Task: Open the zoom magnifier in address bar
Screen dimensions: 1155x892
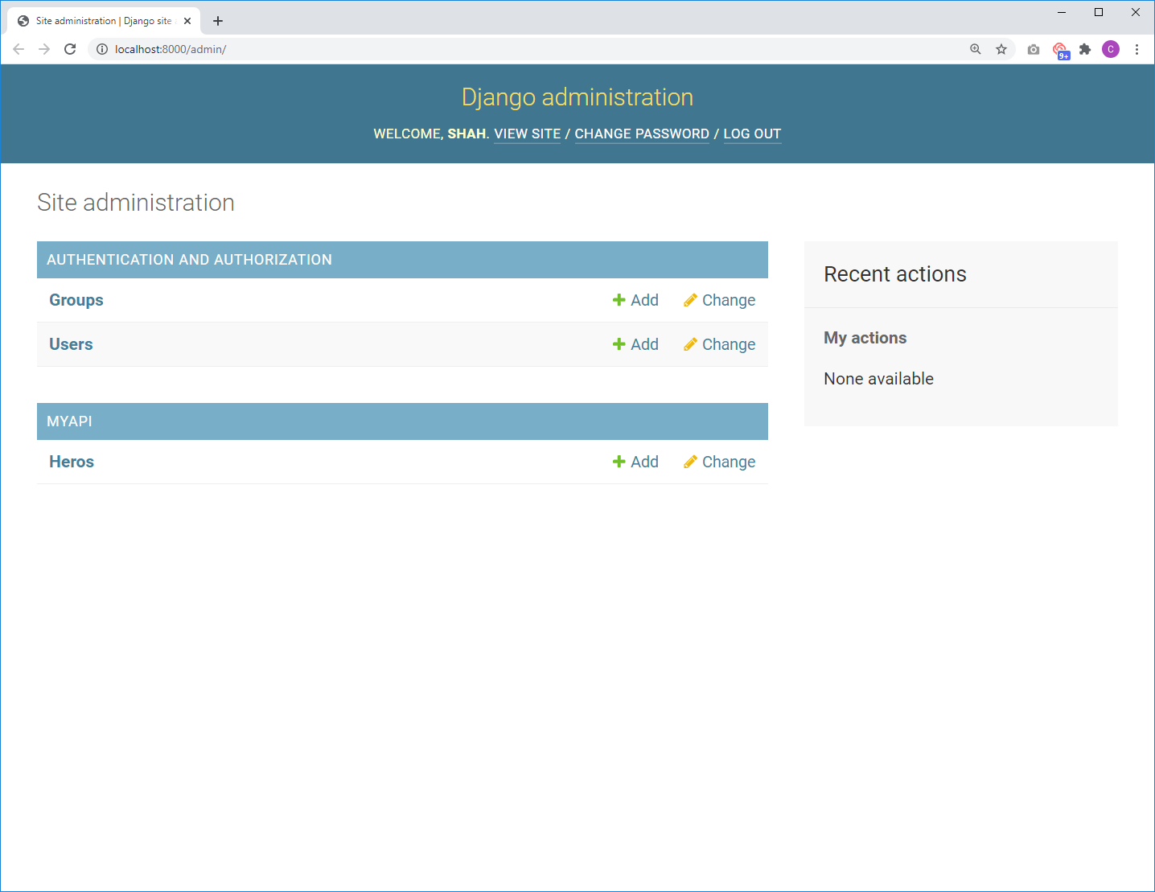Action: pyautogui.click(x=976, y=49)
